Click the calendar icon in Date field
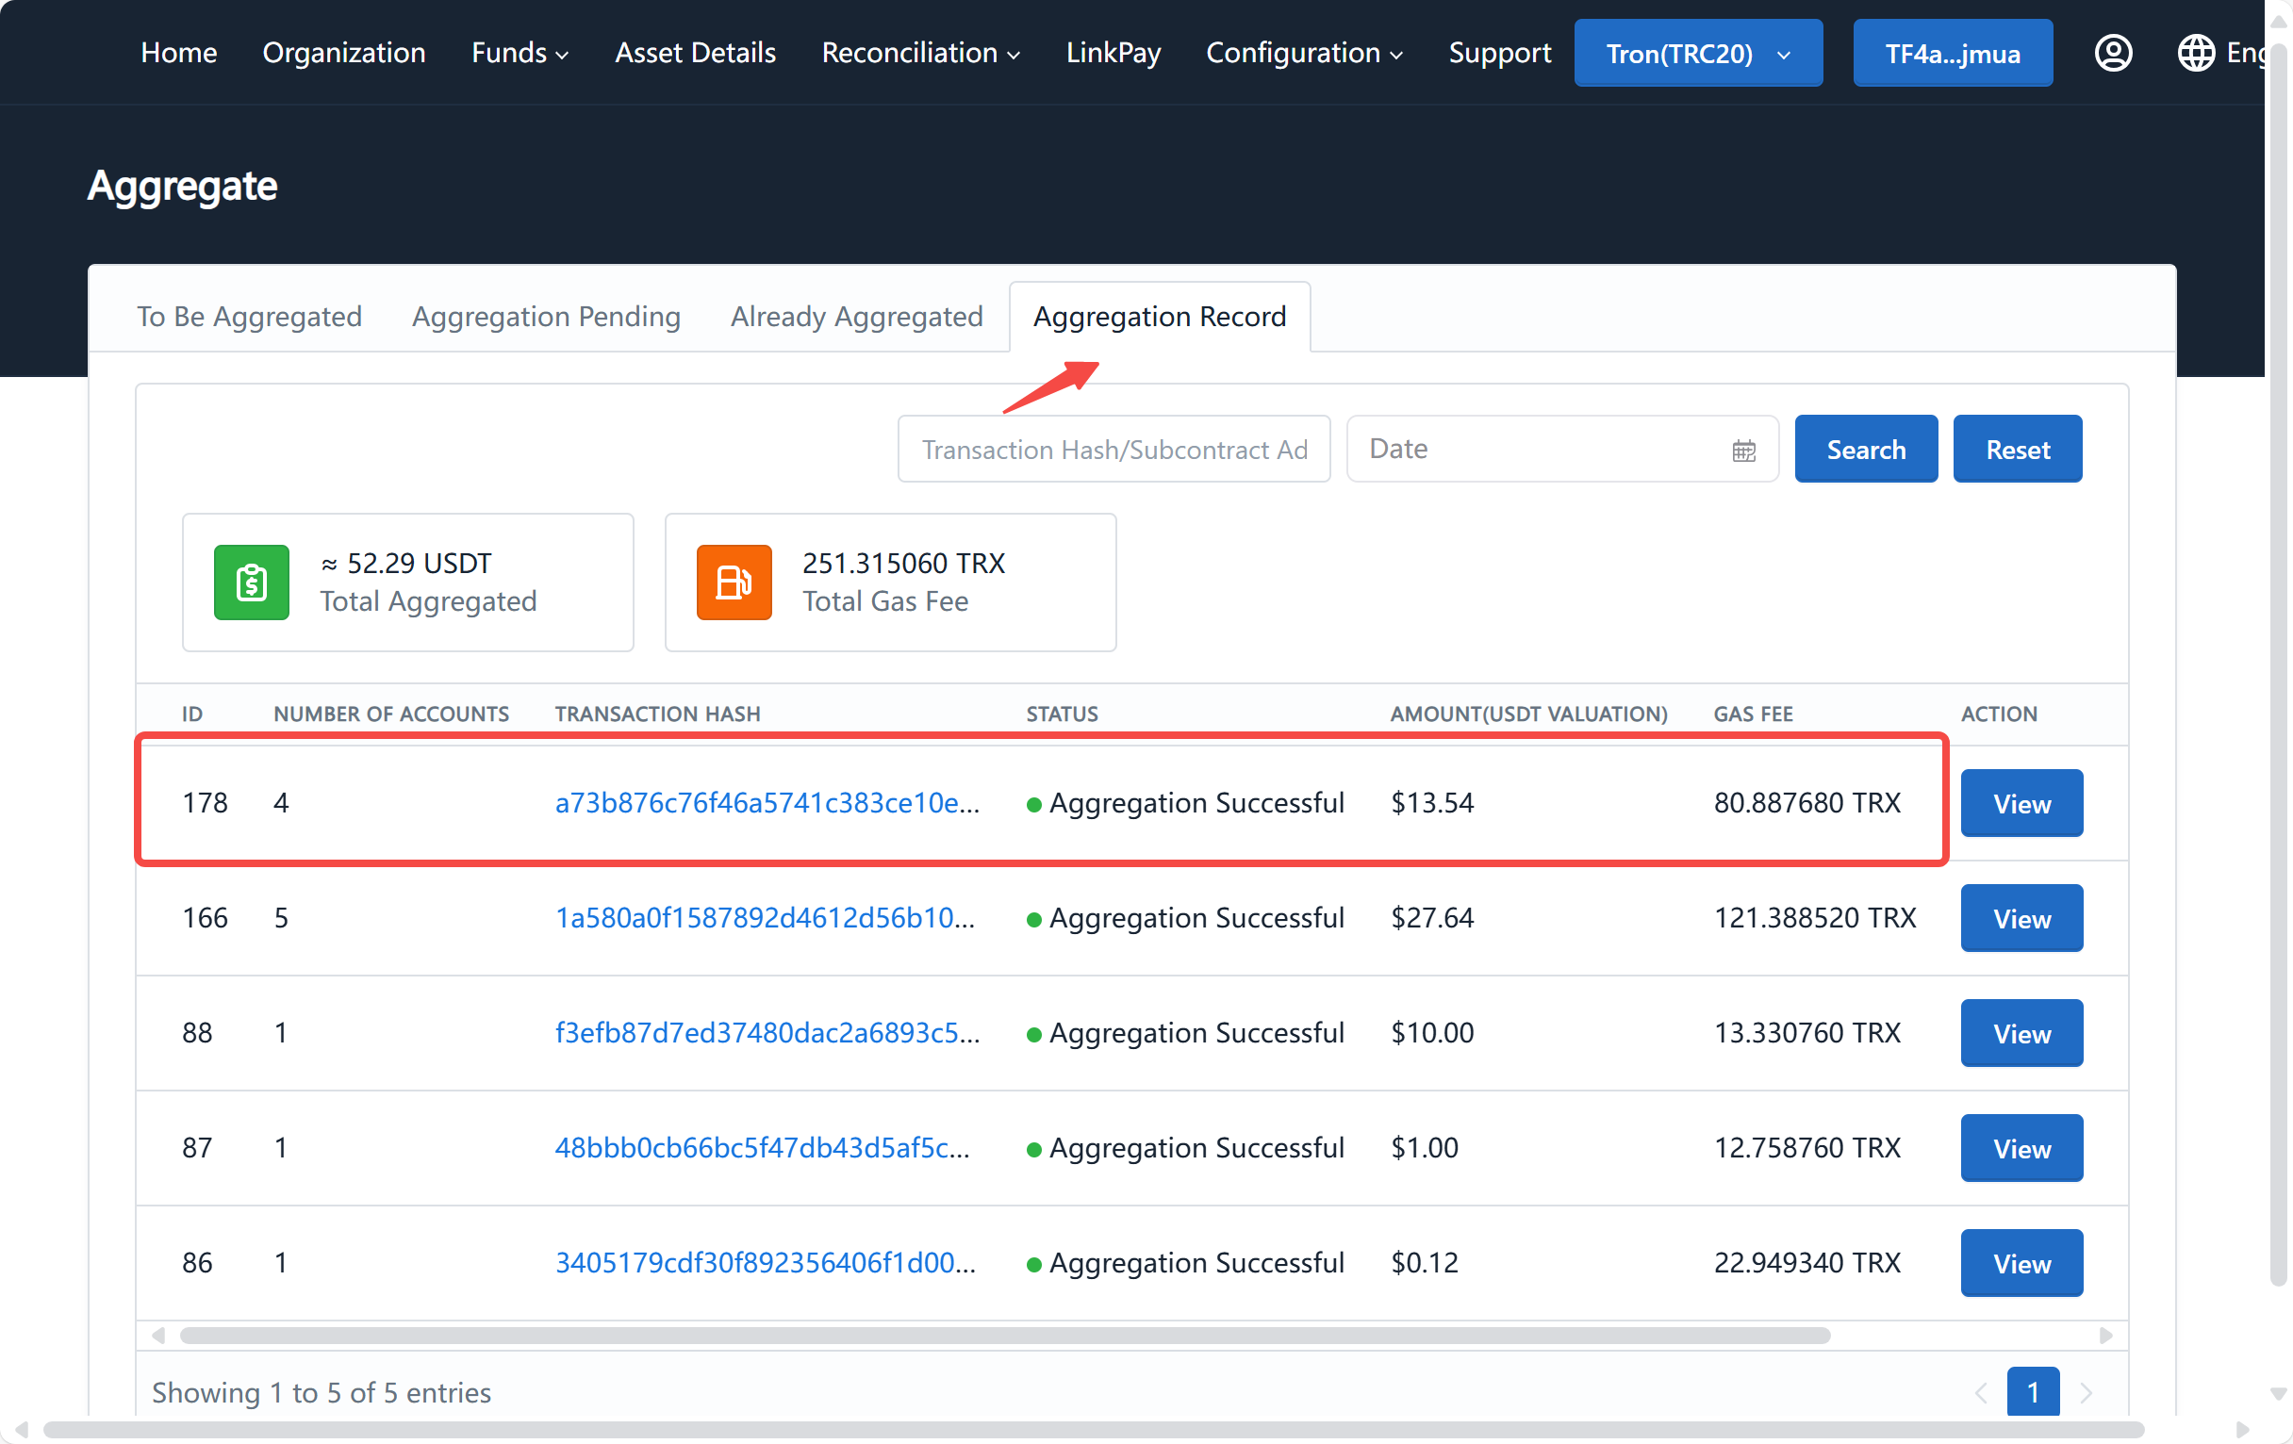2293x1444 pixels. [1742, 451]
